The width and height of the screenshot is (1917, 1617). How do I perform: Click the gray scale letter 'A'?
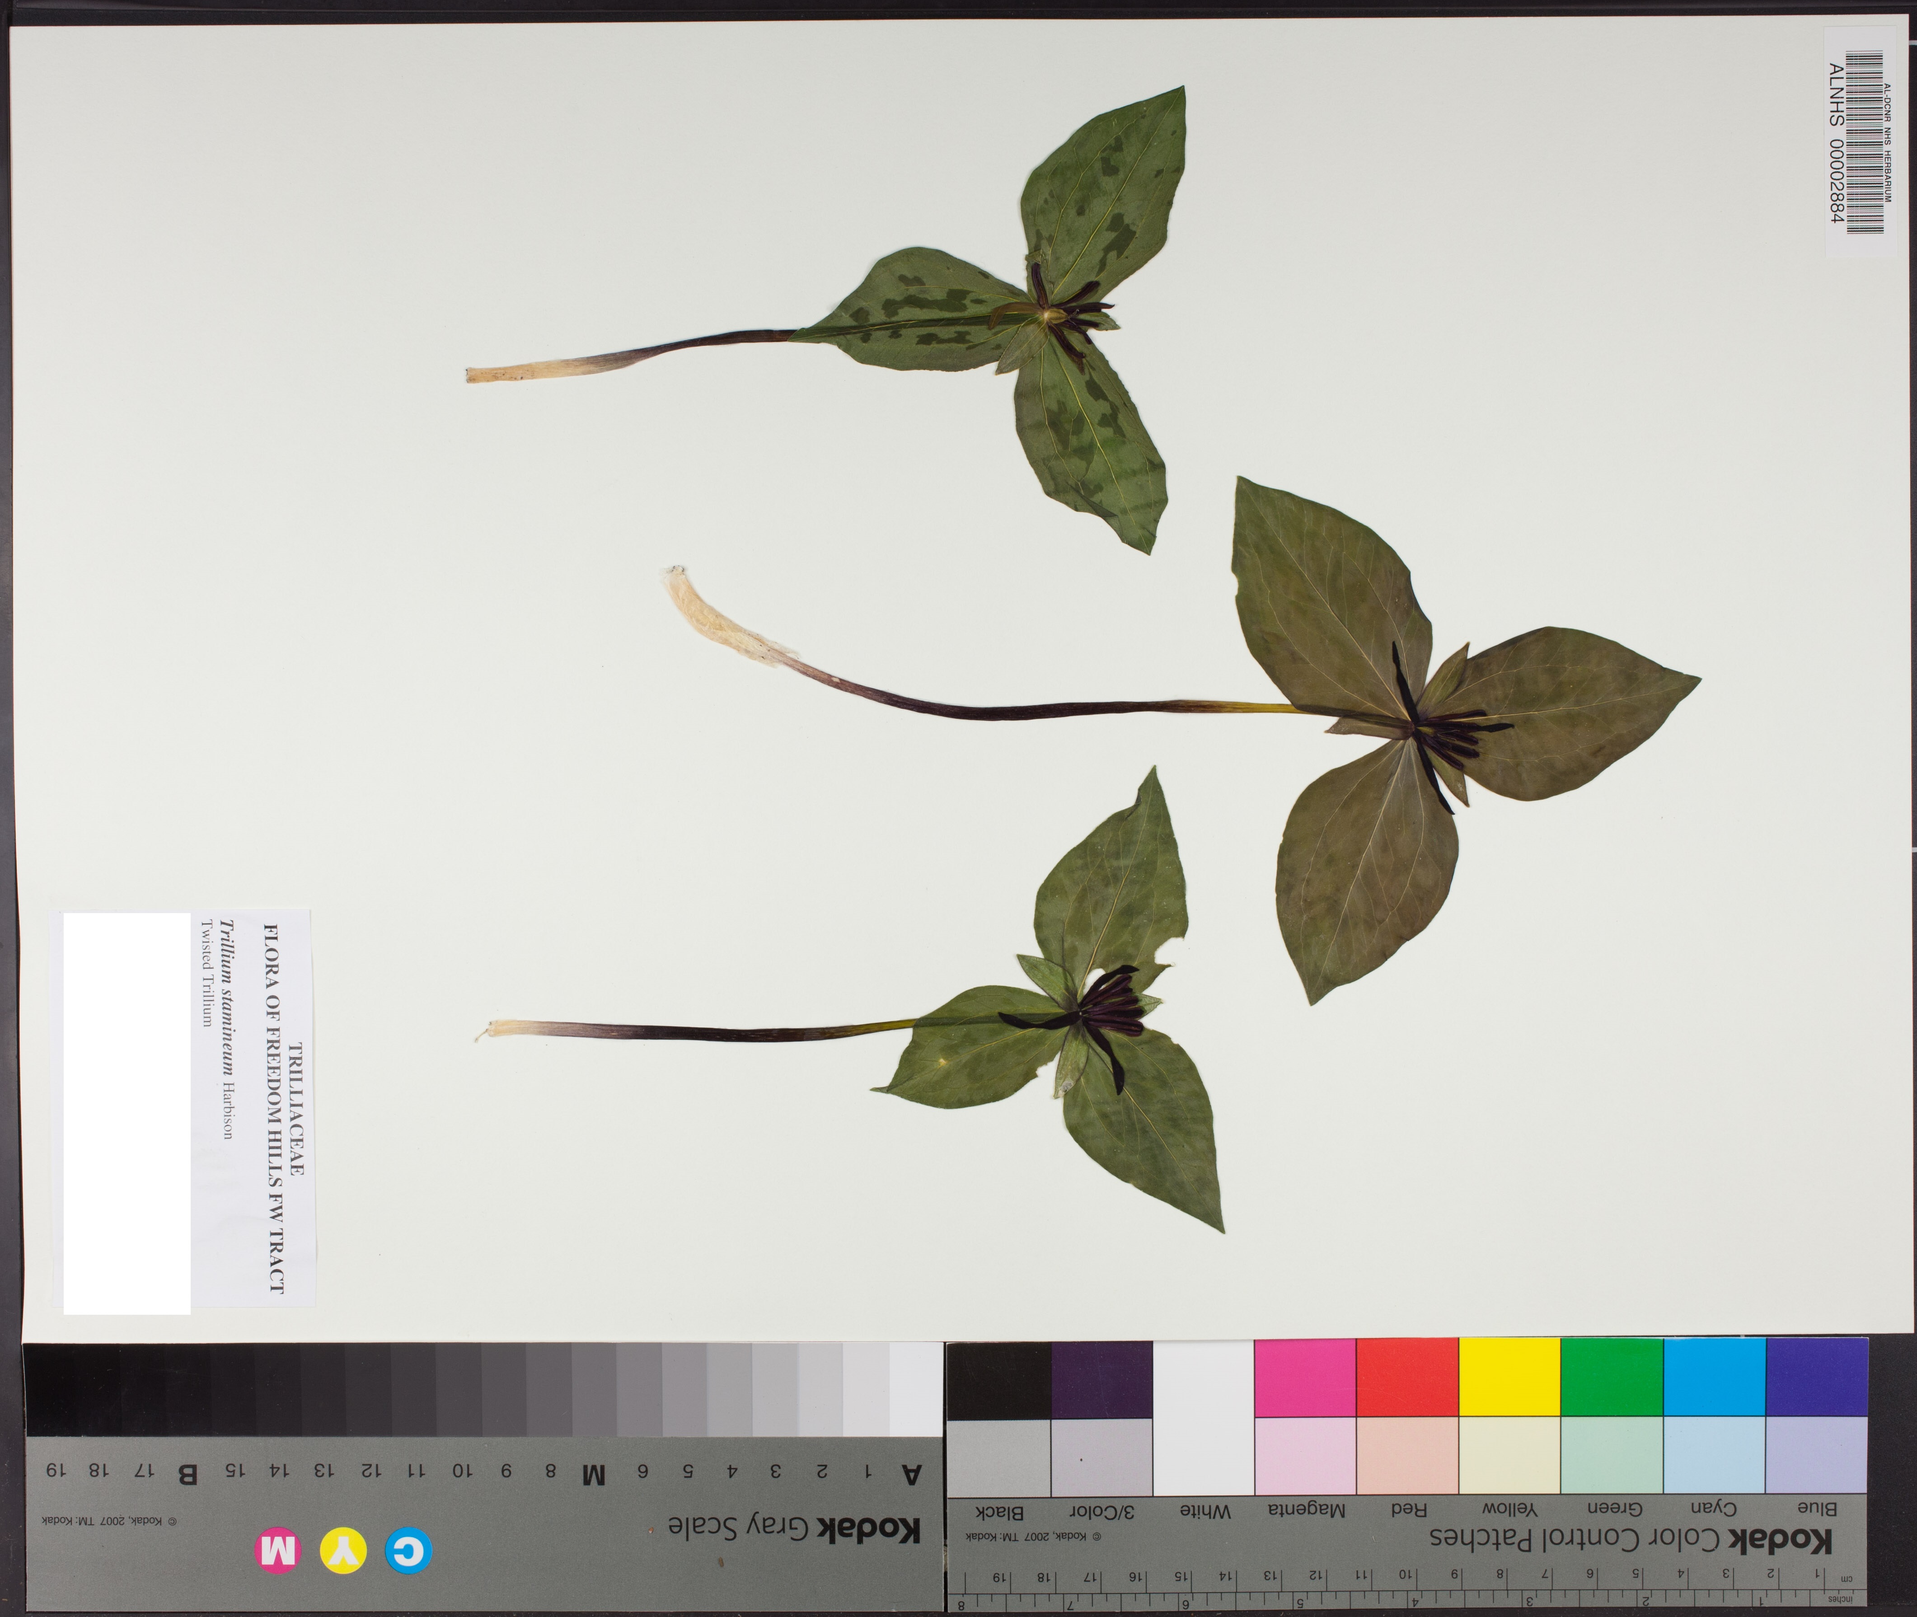pos(911,1474)
